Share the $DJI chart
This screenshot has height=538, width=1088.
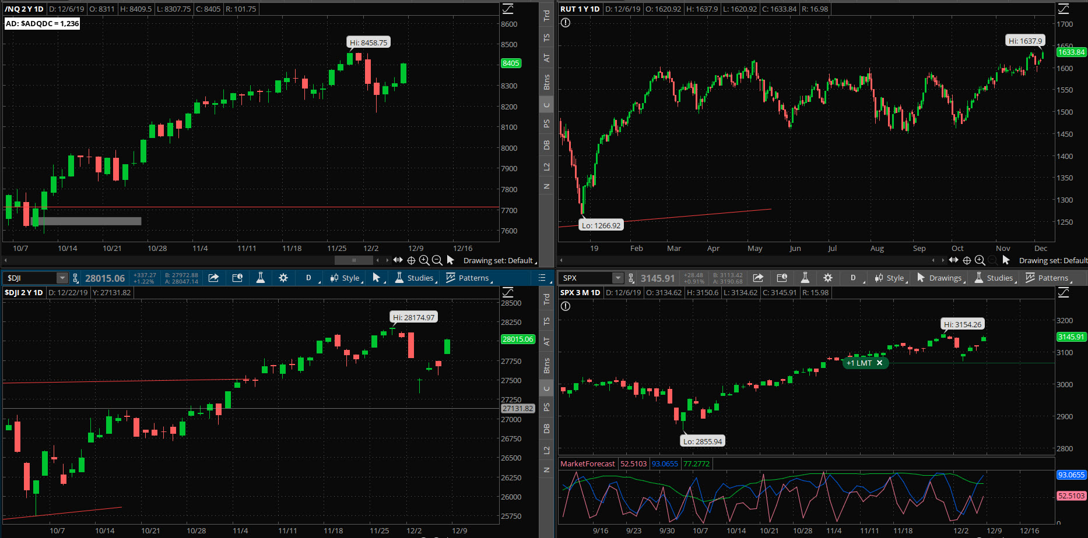point(214,278)
